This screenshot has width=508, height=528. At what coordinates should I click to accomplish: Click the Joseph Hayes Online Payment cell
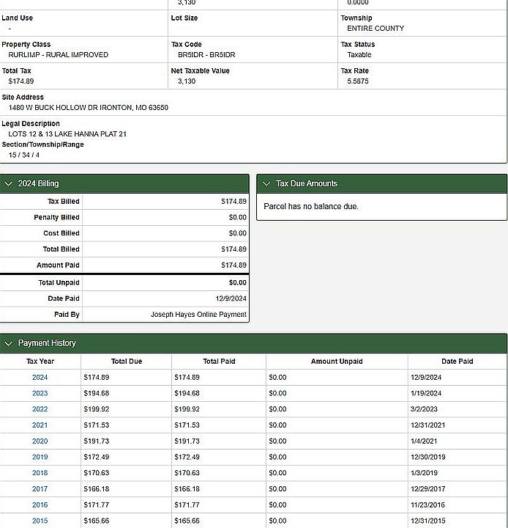[198, 315]
